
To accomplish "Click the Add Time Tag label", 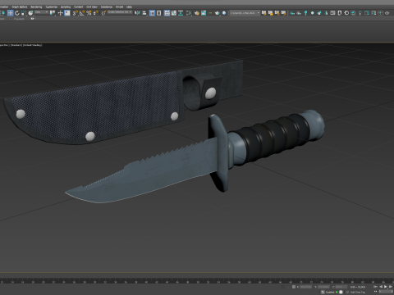I will pyautogui.click(x=358, y=292).
